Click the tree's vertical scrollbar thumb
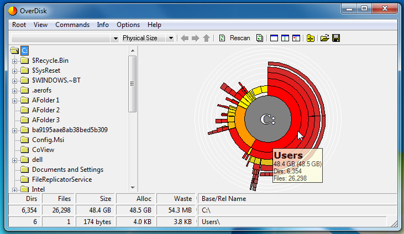The height and width of the screenshot is (234, 404). [x=133, y=84]
